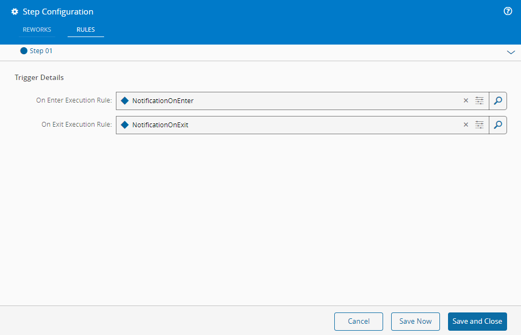Clear the NotificationOnExit rule value

[466, 125]
